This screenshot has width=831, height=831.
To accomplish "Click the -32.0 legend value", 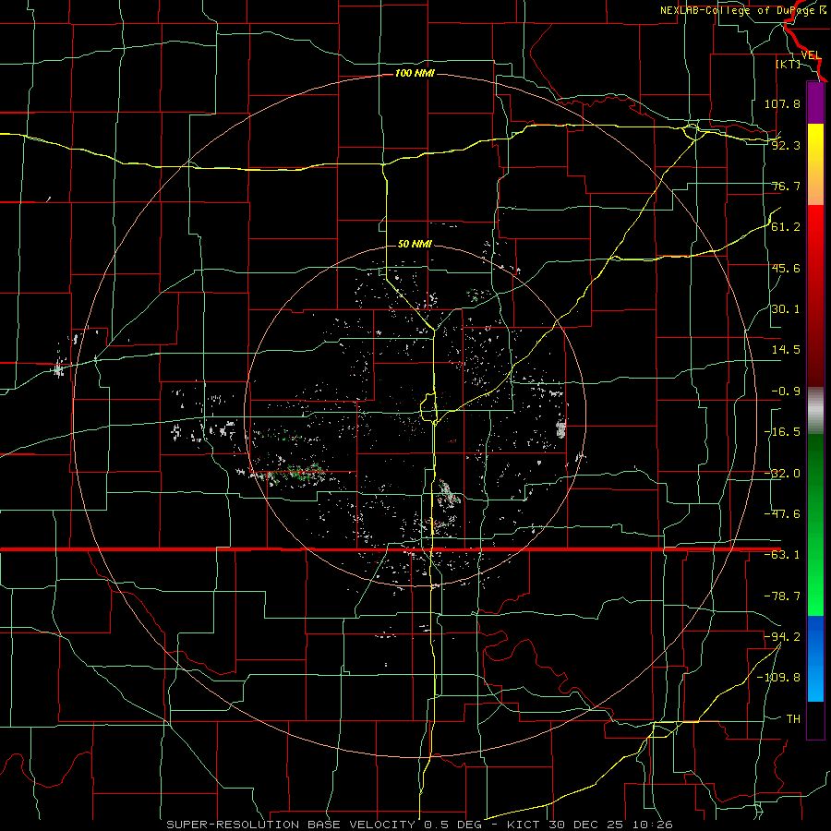I will [x=782, y=474].
